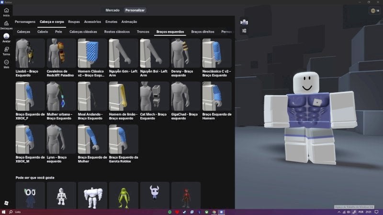Open Windows notification center icon
Screen dimensions: 383x215
click(x=376, y=212)
